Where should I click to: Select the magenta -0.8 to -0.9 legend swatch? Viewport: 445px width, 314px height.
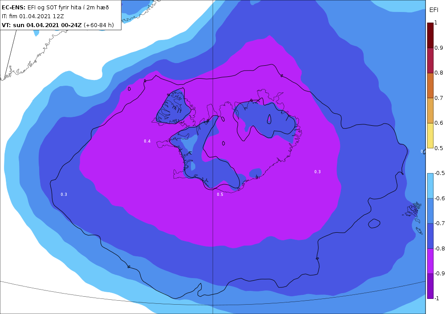pos(430,261)
